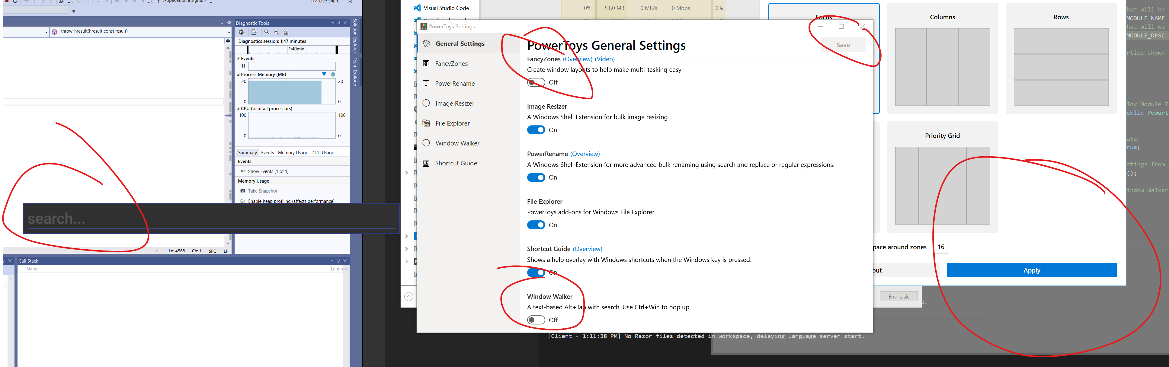Enable the FancyZones toggle
Viewport: 1169px width, 367px height.
536,82
